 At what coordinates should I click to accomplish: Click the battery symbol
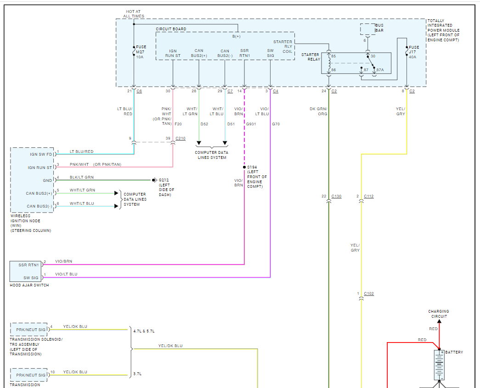tap(439, 365)
